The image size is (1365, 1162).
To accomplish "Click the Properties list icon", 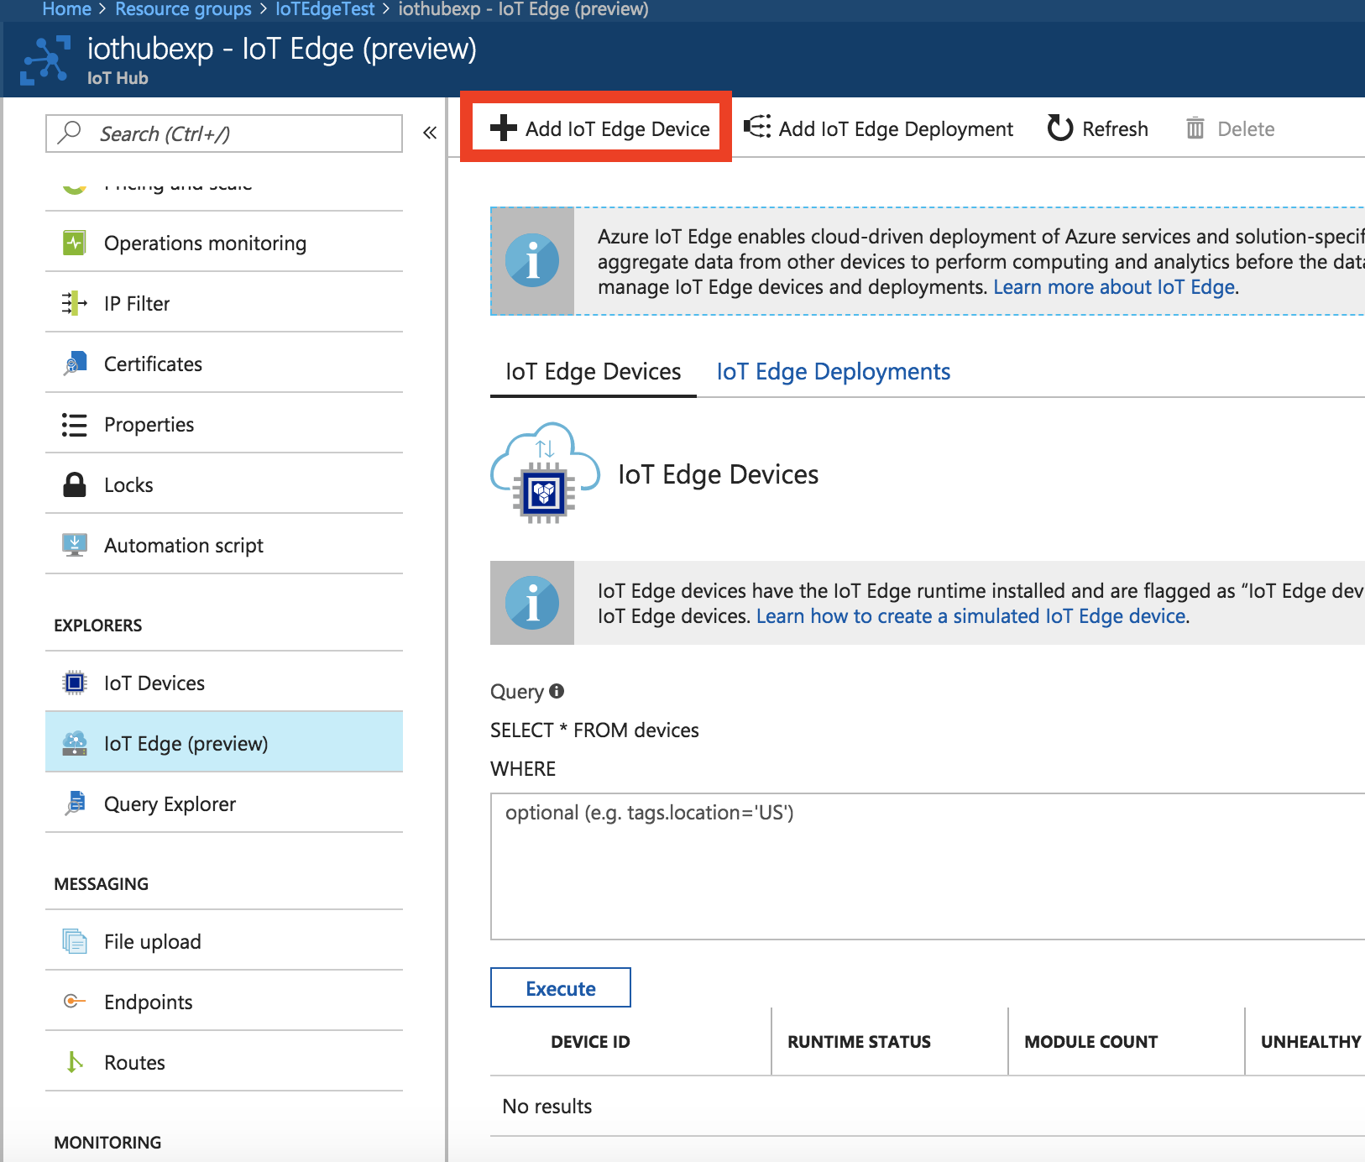I will (75, 425).
